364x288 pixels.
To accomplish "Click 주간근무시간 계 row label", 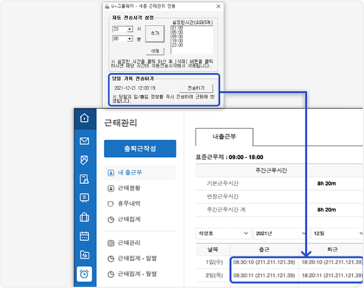I will click(x=226, y=210).
